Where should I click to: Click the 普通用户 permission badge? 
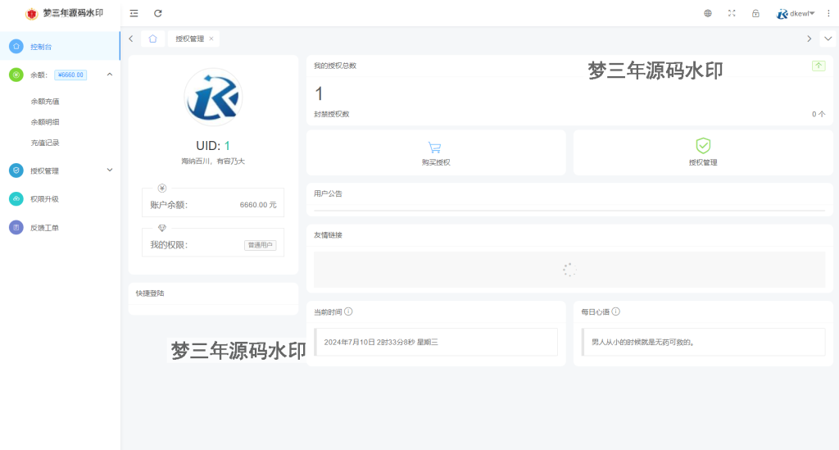pyautogui.click(x=261, y=245)
